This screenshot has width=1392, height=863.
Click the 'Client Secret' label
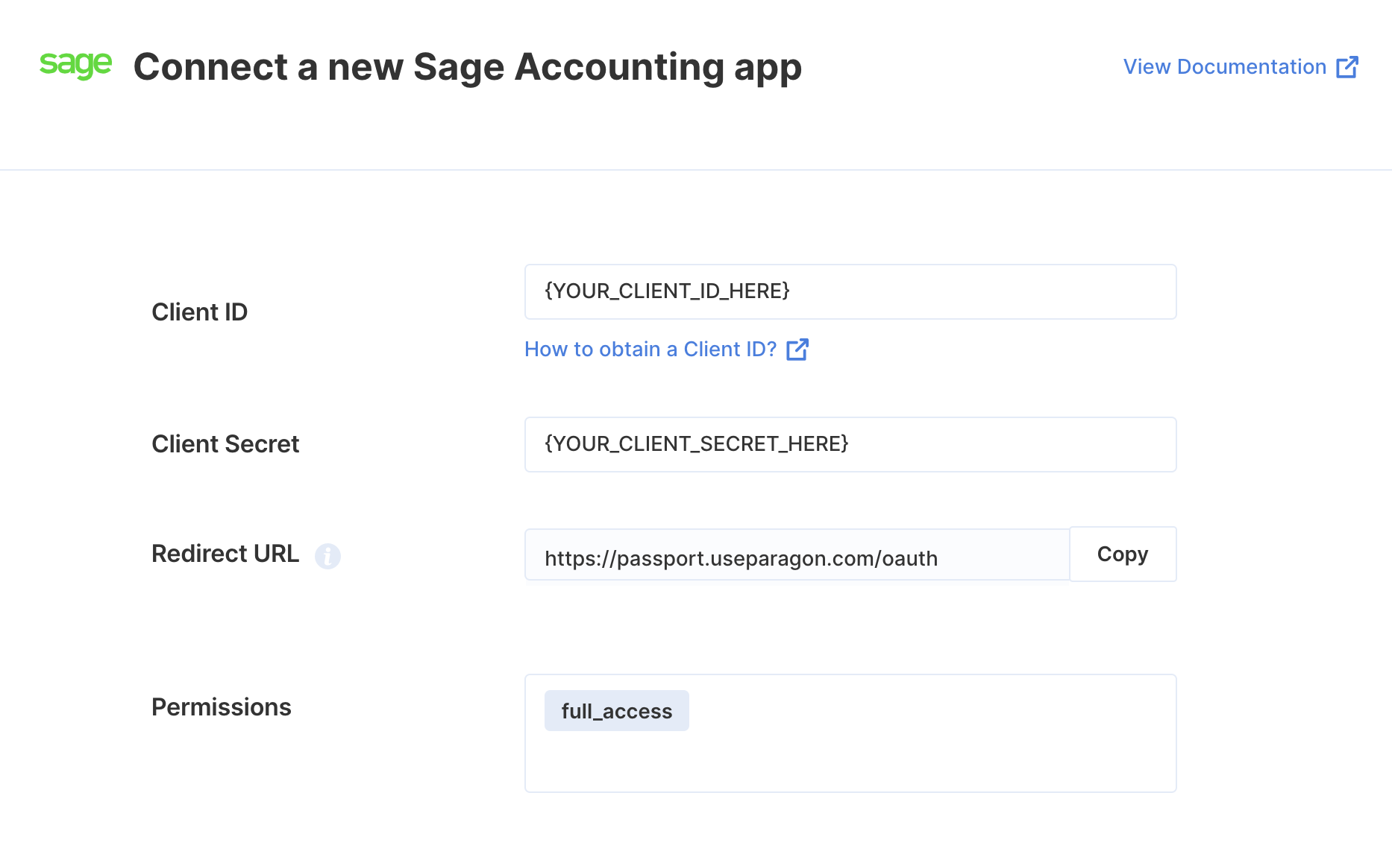[225, 443]
